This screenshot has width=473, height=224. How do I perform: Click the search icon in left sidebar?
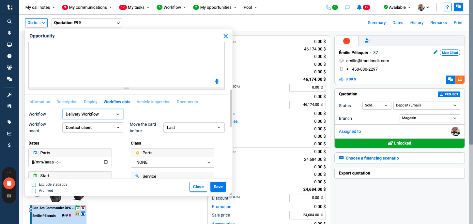pyautogui.click(x=9, y=21)
